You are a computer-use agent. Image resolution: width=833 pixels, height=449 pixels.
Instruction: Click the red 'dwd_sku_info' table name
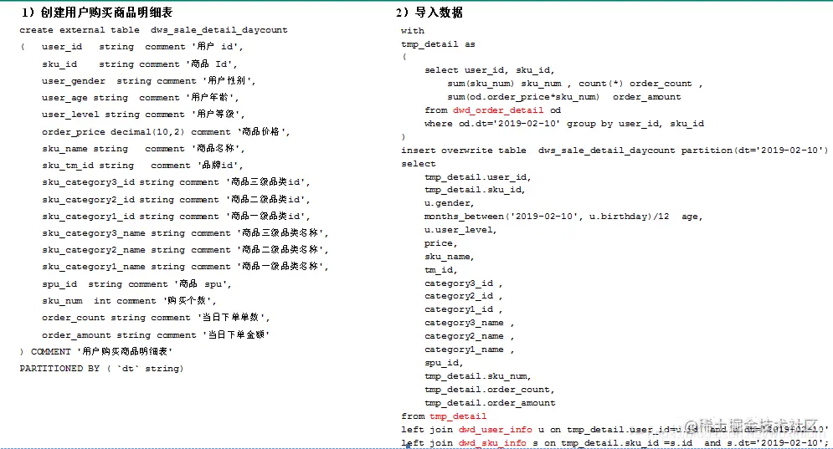pyautogui.click(x=492, y=442)
